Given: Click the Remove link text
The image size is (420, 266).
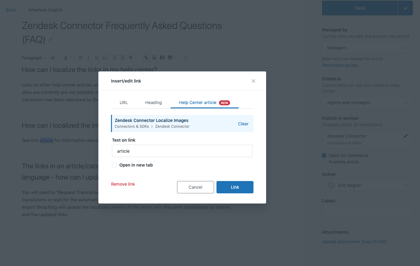Looking at the screenshot, I should pyautogui.click(x=123, y=184).
